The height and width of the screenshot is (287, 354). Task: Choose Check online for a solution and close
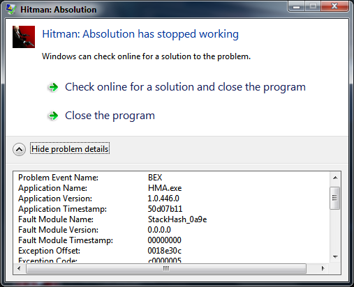tap(185, 87)
